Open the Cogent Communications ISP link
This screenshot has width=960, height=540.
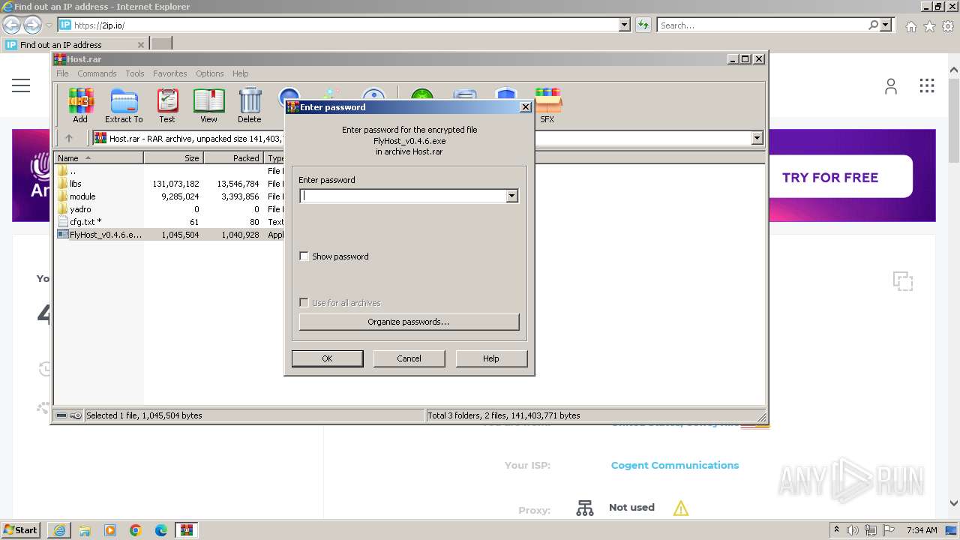675,465
